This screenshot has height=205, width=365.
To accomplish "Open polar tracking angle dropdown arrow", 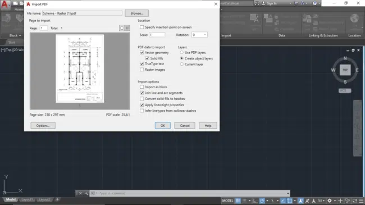I will (x=267, y=201).
